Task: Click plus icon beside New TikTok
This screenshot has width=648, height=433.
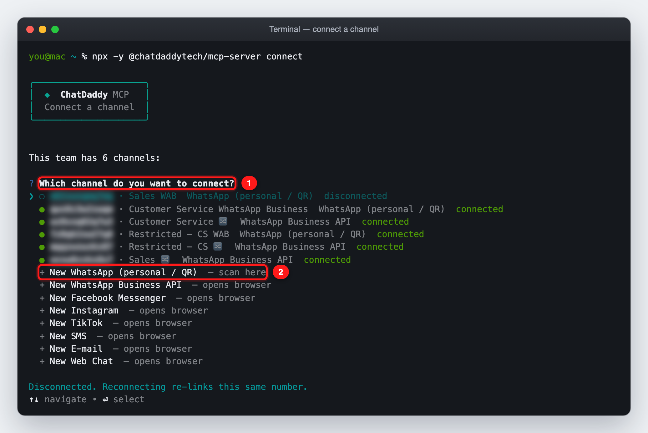Action: point(42,323)
